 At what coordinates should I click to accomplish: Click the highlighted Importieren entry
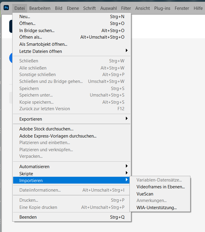[x=71, y=180]
